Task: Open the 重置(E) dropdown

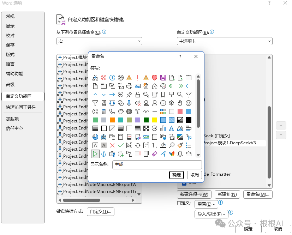Action: (205, 204)
